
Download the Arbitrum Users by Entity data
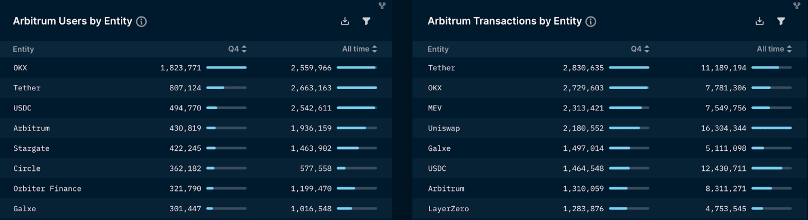click(x=345, y=21)
